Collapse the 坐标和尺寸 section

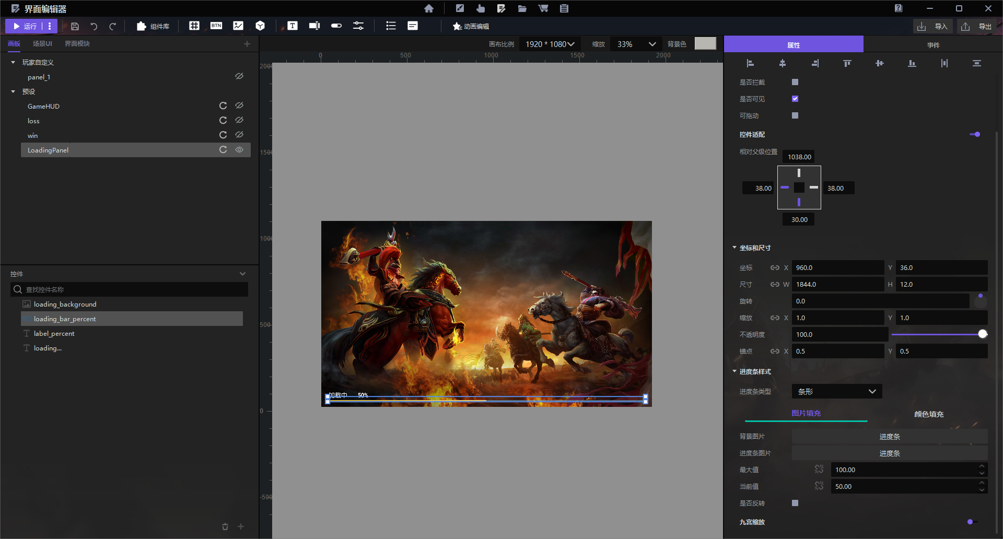coord(734,248)
